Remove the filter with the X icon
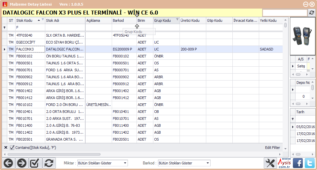The image size is (317, 170). [x=6, y=148]
